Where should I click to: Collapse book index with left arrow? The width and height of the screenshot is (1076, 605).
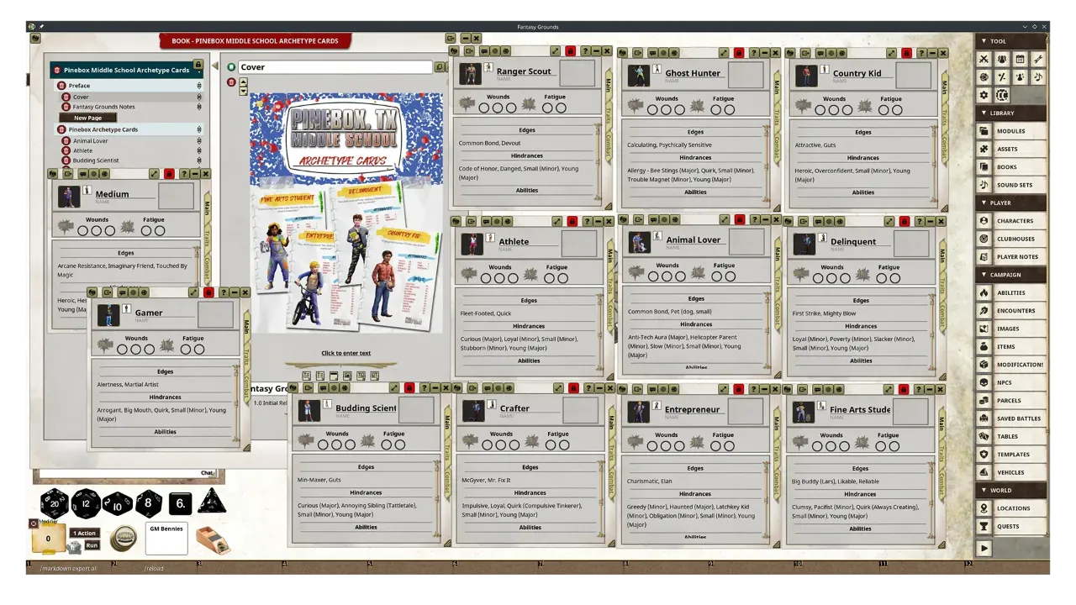point(214,66)
